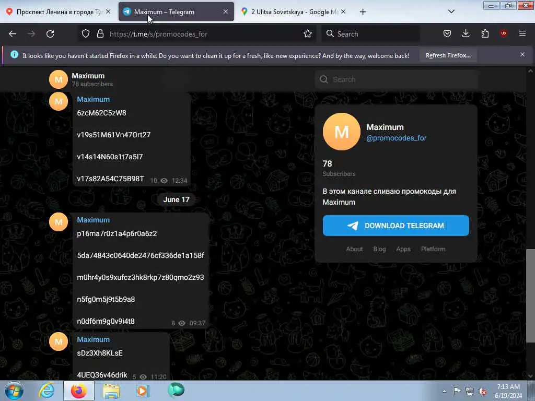This screenshot has height=401, width=535.
Task: Click the page vertical scrollbar thumb
Action: [530, 296]
